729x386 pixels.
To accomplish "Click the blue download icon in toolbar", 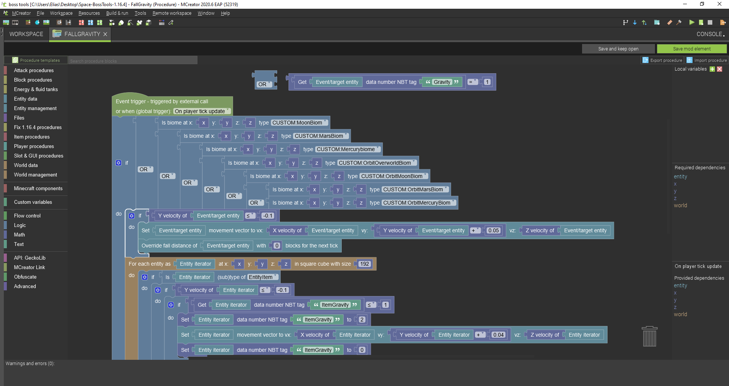I will pyautogui.click(x=634, y=22).
